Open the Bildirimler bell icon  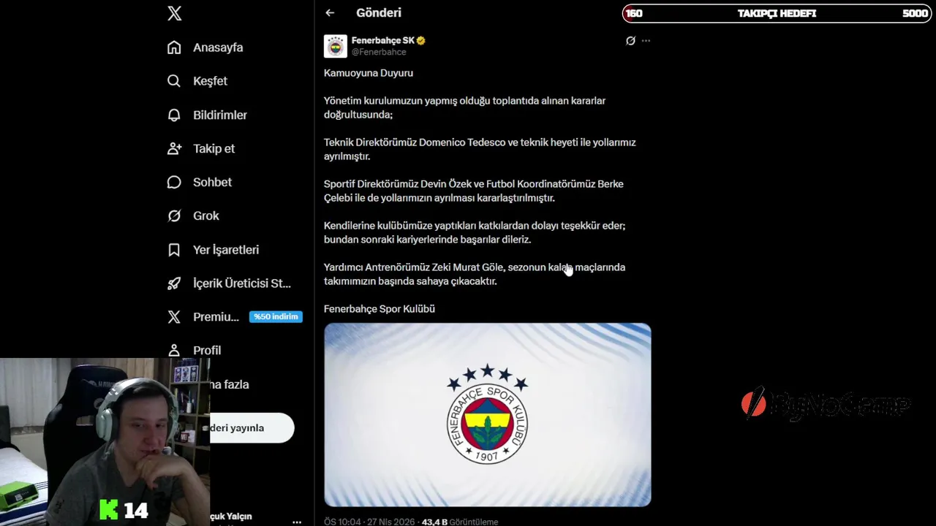(174, 115)
